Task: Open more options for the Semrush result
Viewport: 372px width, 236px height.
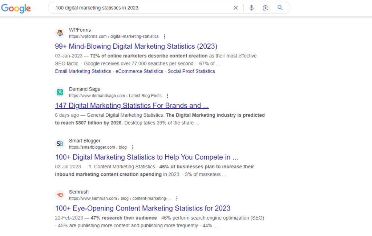Action: pyautogui.click(x=177, y=199)
